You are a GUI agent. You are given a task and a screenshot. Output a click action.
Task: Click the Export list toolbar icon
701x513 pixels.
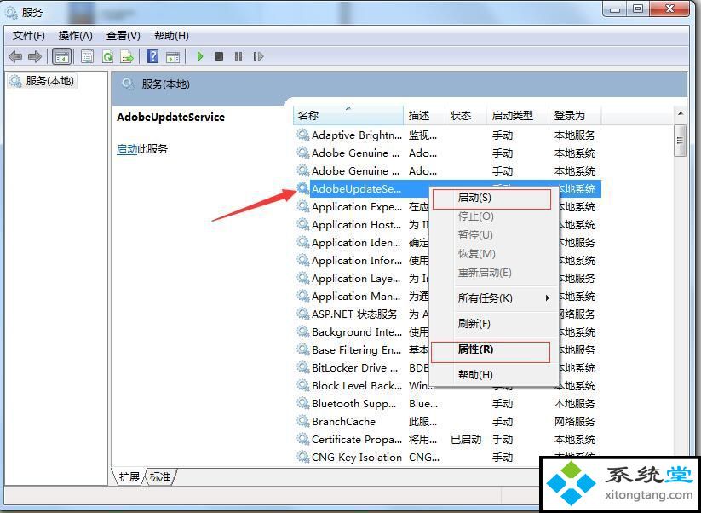pyautogui.click(x=127, y=56)
